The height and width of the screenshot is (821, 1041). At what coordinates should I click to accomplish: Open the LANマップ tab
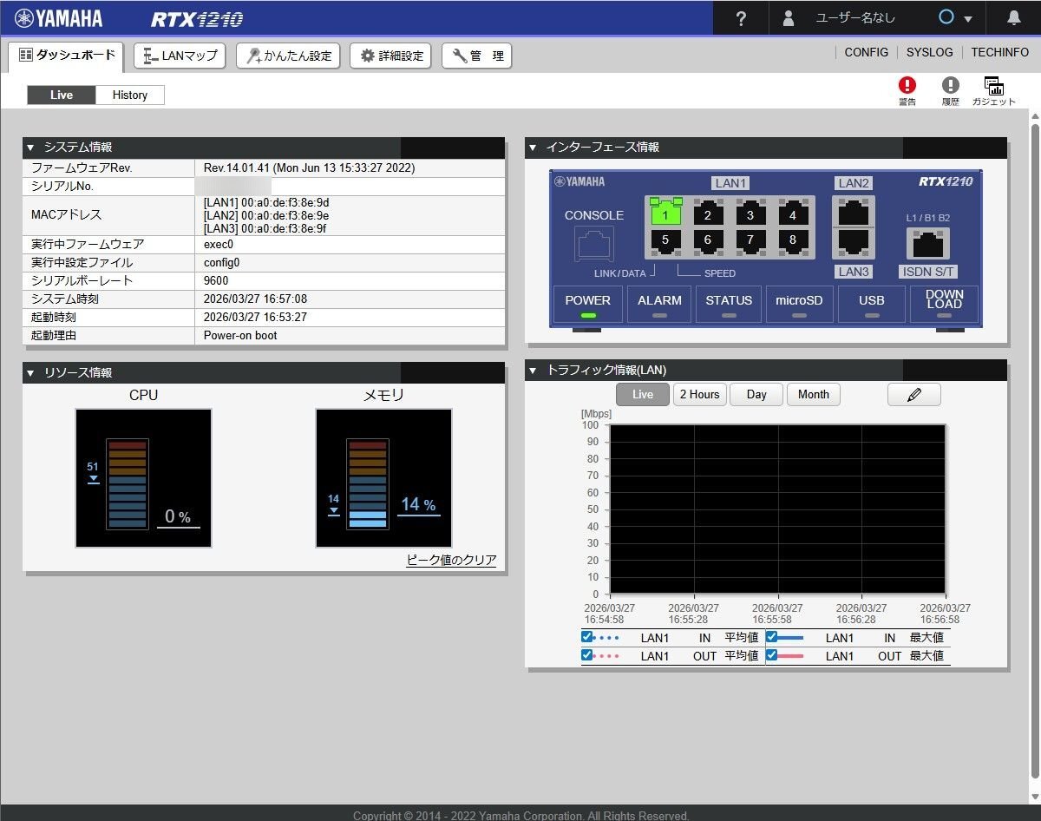tap(180, 56)
